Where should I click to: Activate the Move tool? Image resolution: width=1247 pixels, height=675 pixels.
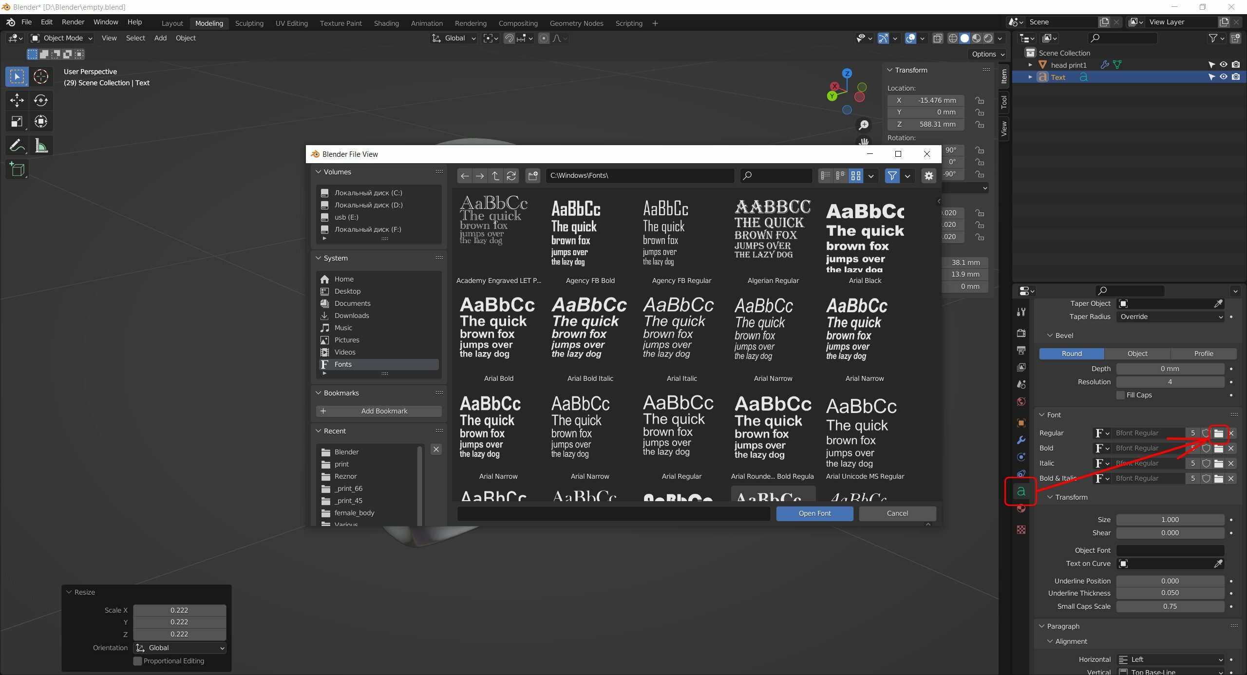[x=17, y=100]
